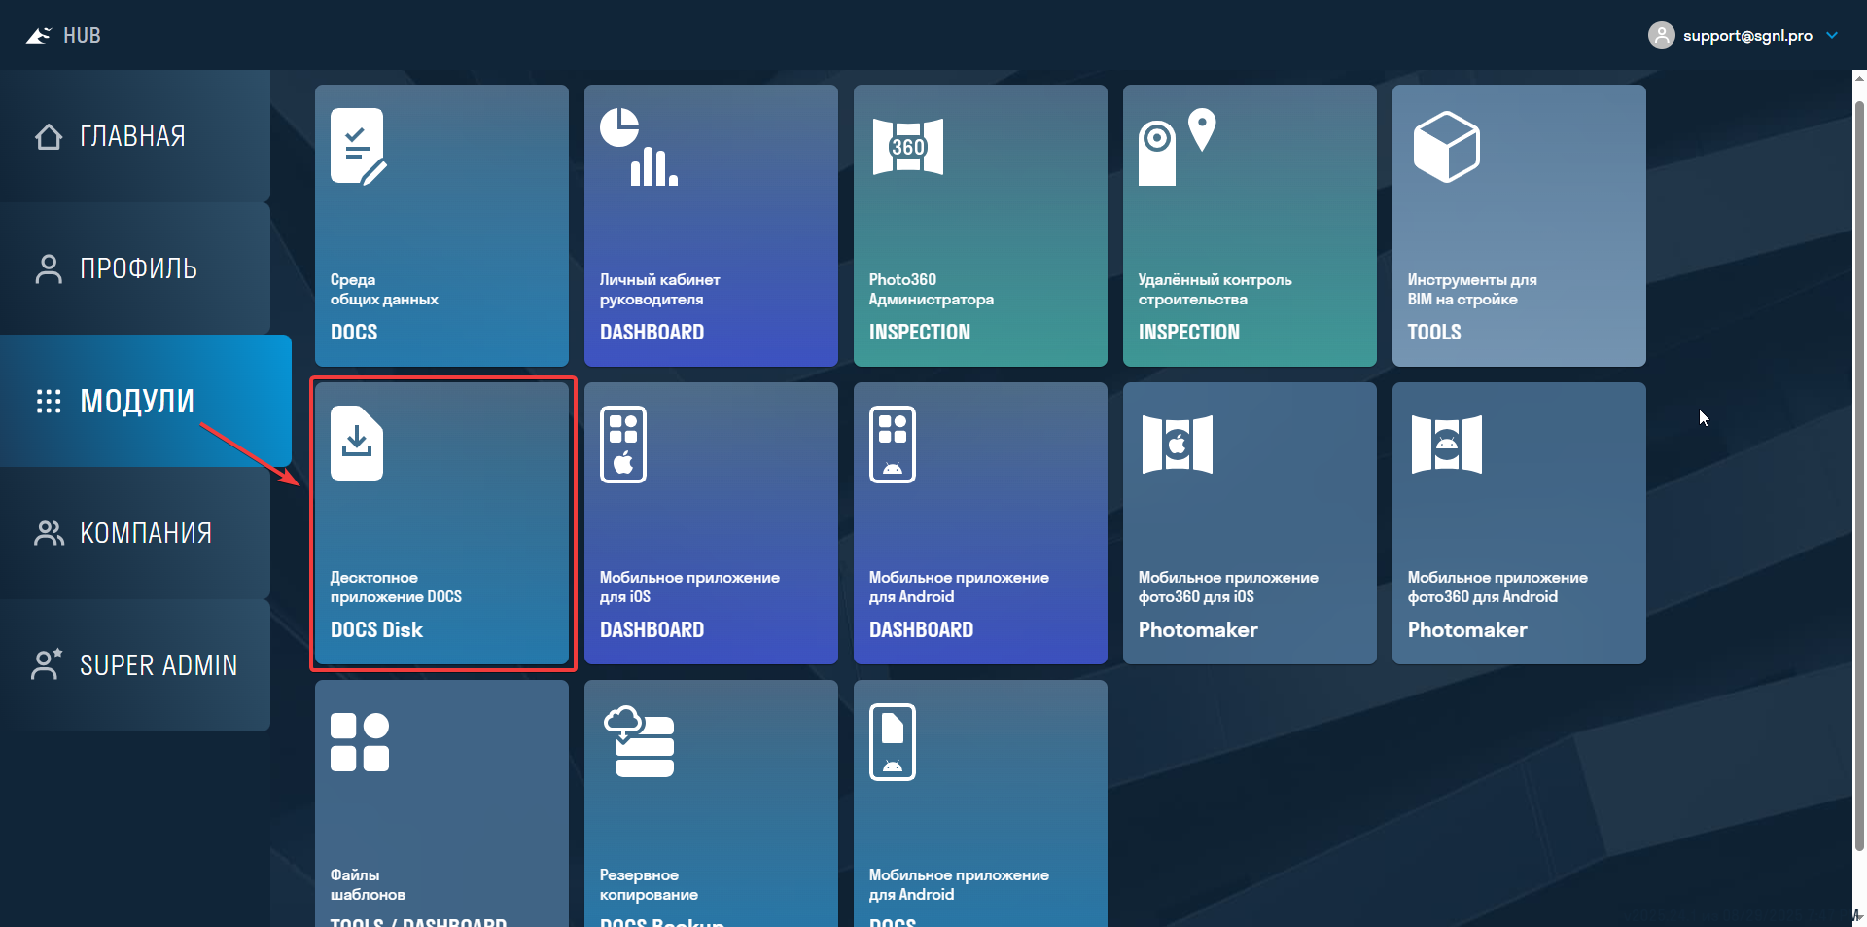Click the iOS DASHBOARD phone icon
1867x927 pixels.
point(623,445)
